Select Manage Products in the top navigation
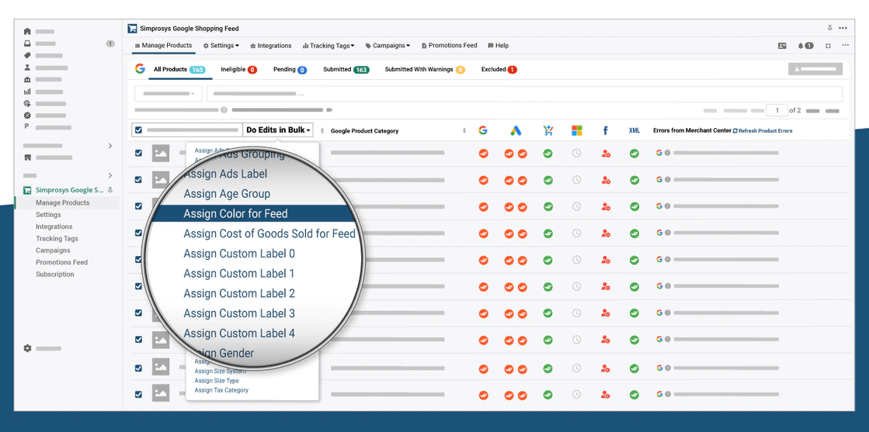 [164, 46]
